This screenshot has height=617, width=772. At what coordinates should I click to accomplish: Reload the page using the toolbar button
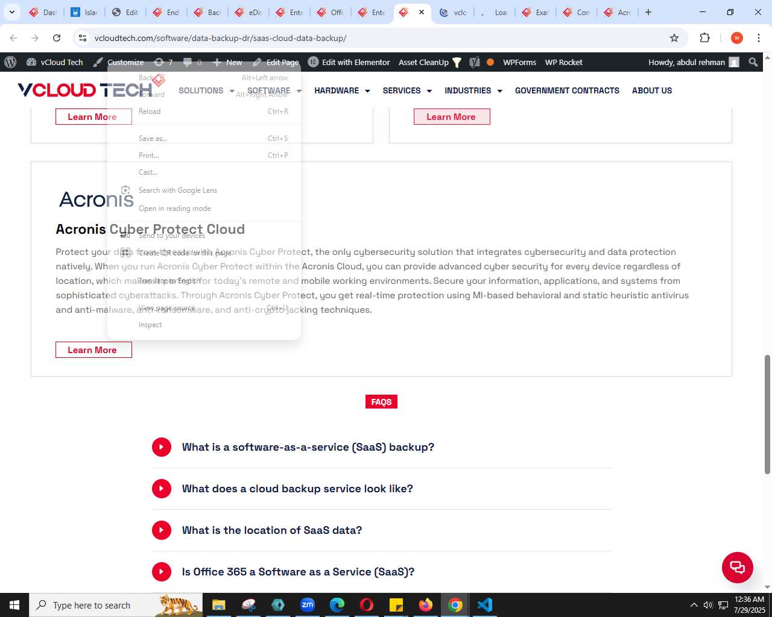(57, 38)
